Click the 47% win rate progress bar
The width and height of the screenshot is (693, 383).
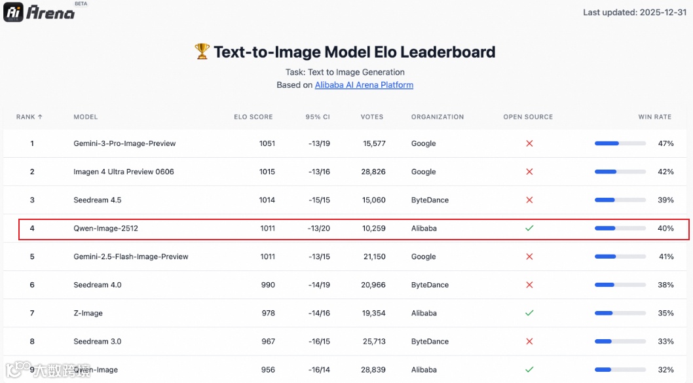pyautogui.click(x=620, y=143)
